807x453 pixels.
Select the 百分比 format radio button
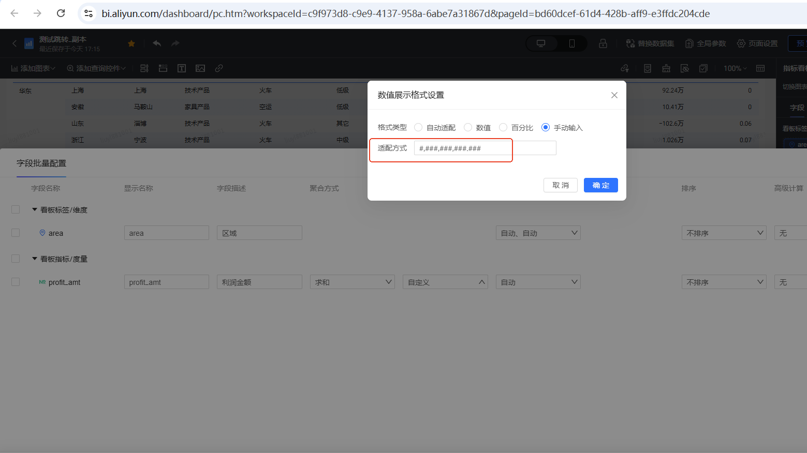[x=503, y=128]
